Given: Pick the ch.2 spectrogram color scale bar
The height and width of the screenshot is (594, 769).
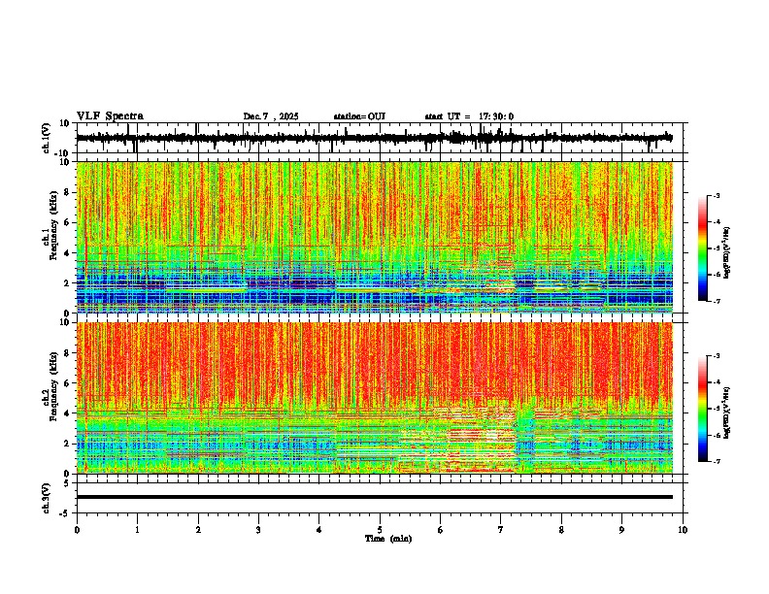Looking at the screenshot, I should click(702, 409).
